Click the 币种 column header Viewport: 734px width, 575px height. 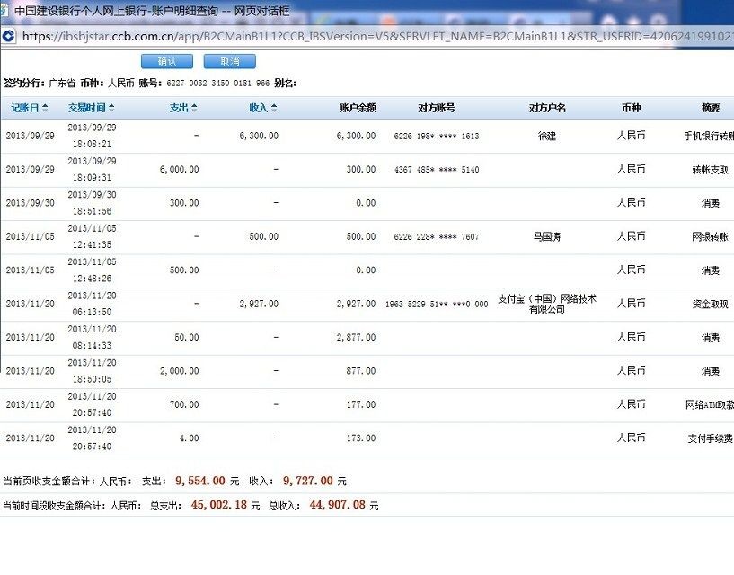[x=631, y=109]
